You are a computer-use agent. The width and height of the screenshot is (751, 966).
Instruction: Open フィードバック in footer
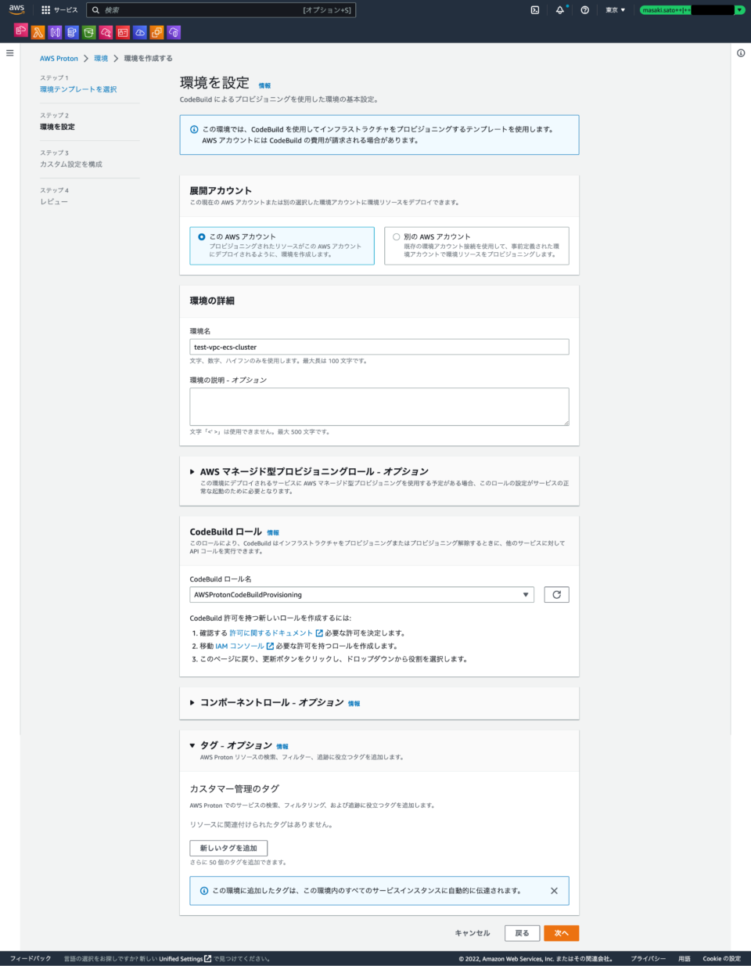[31, 959]
